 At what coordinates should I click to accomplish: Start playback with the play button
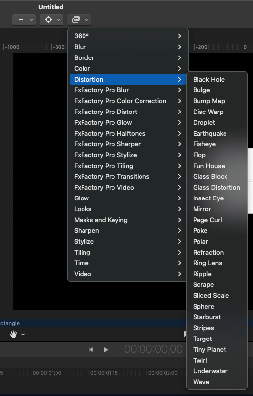click(106, 349)
